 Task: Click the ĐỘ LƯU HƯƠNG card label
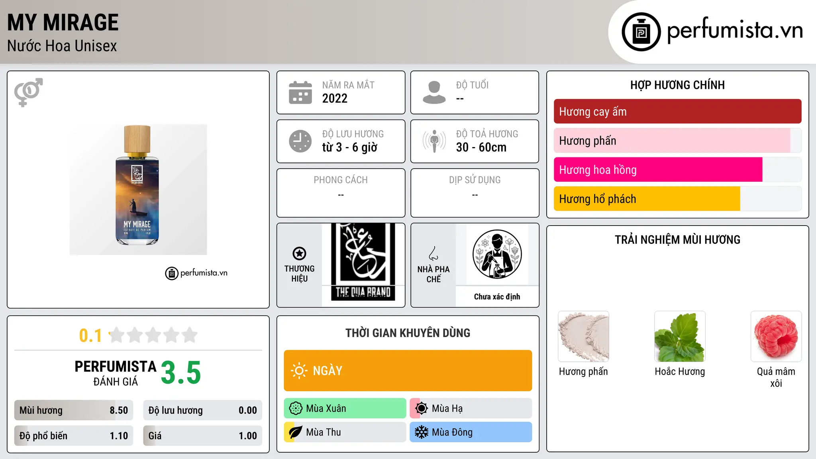pos(353,134)
